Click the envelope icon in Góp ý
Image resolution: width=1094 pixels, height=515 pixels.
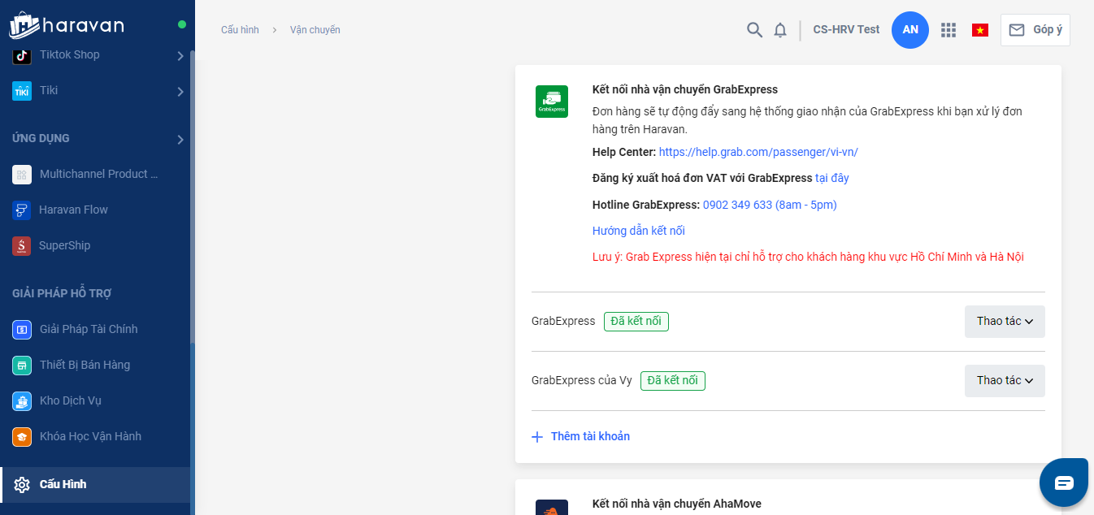pos(1016,30)
